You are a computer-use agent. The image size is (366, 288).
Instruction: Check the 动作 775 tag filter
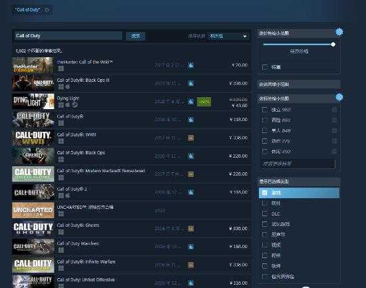tap(265, 141)
